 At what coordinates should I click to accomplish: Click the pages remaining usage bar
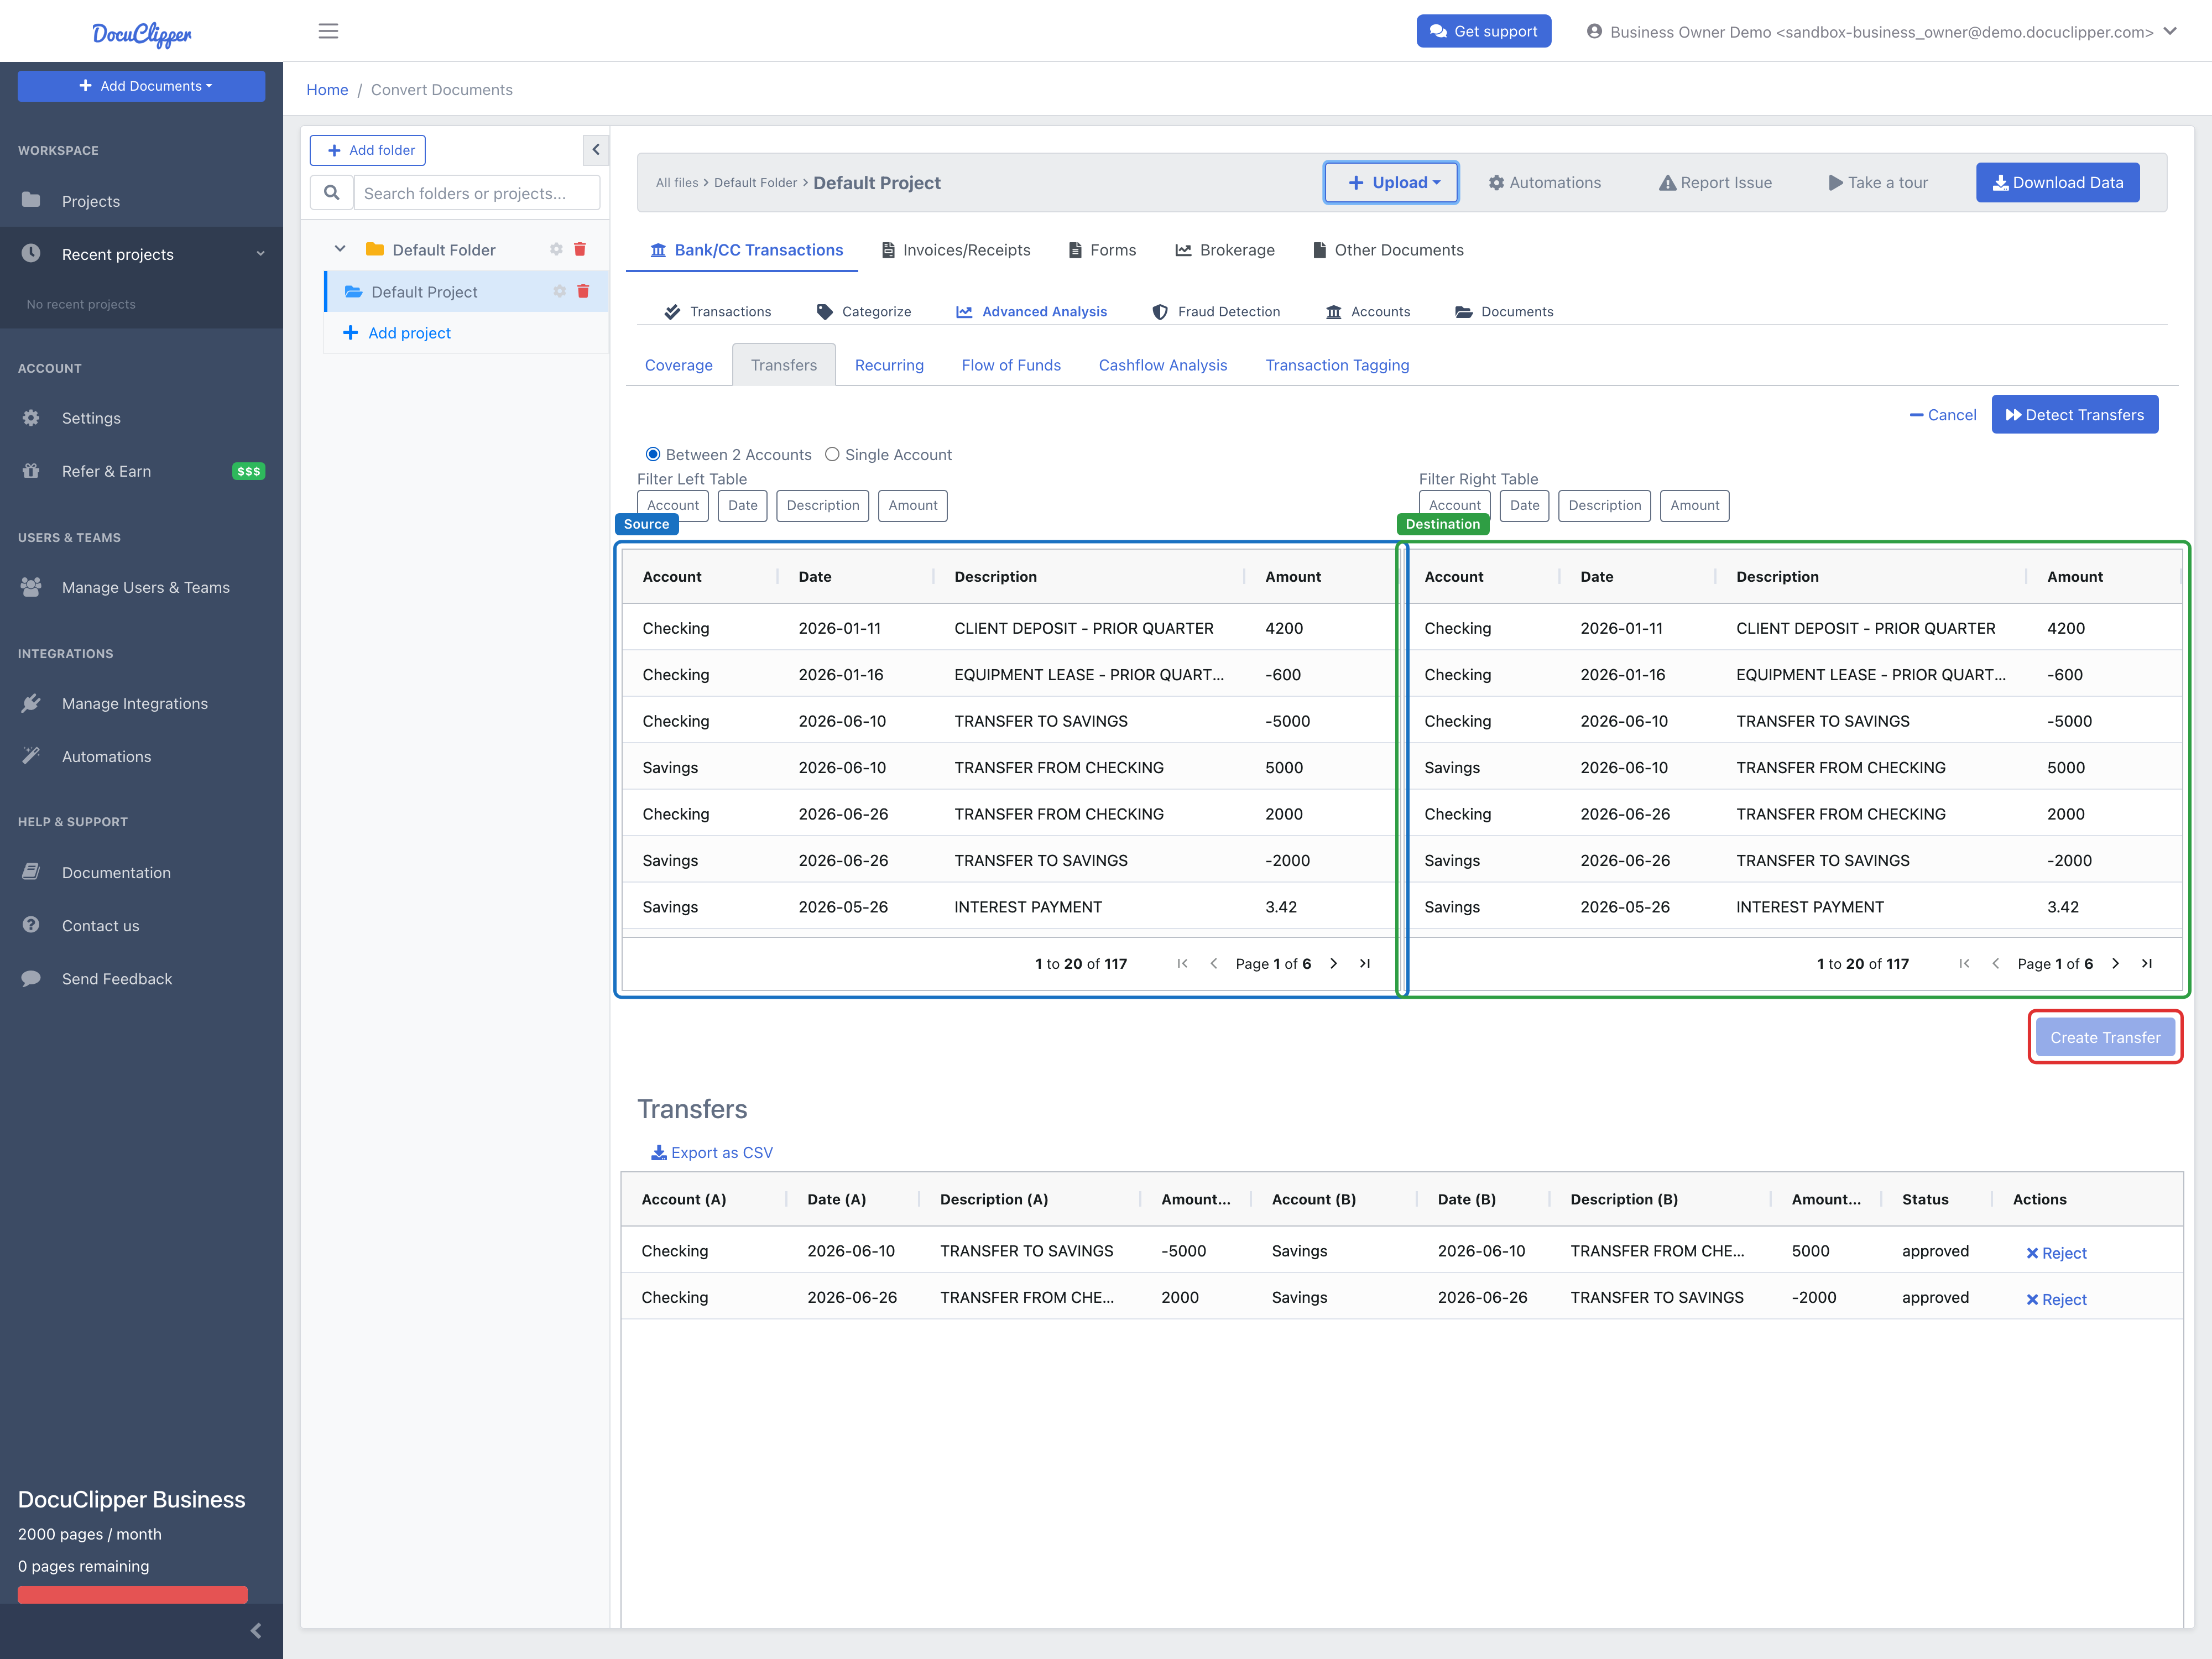coord(132,1594)
